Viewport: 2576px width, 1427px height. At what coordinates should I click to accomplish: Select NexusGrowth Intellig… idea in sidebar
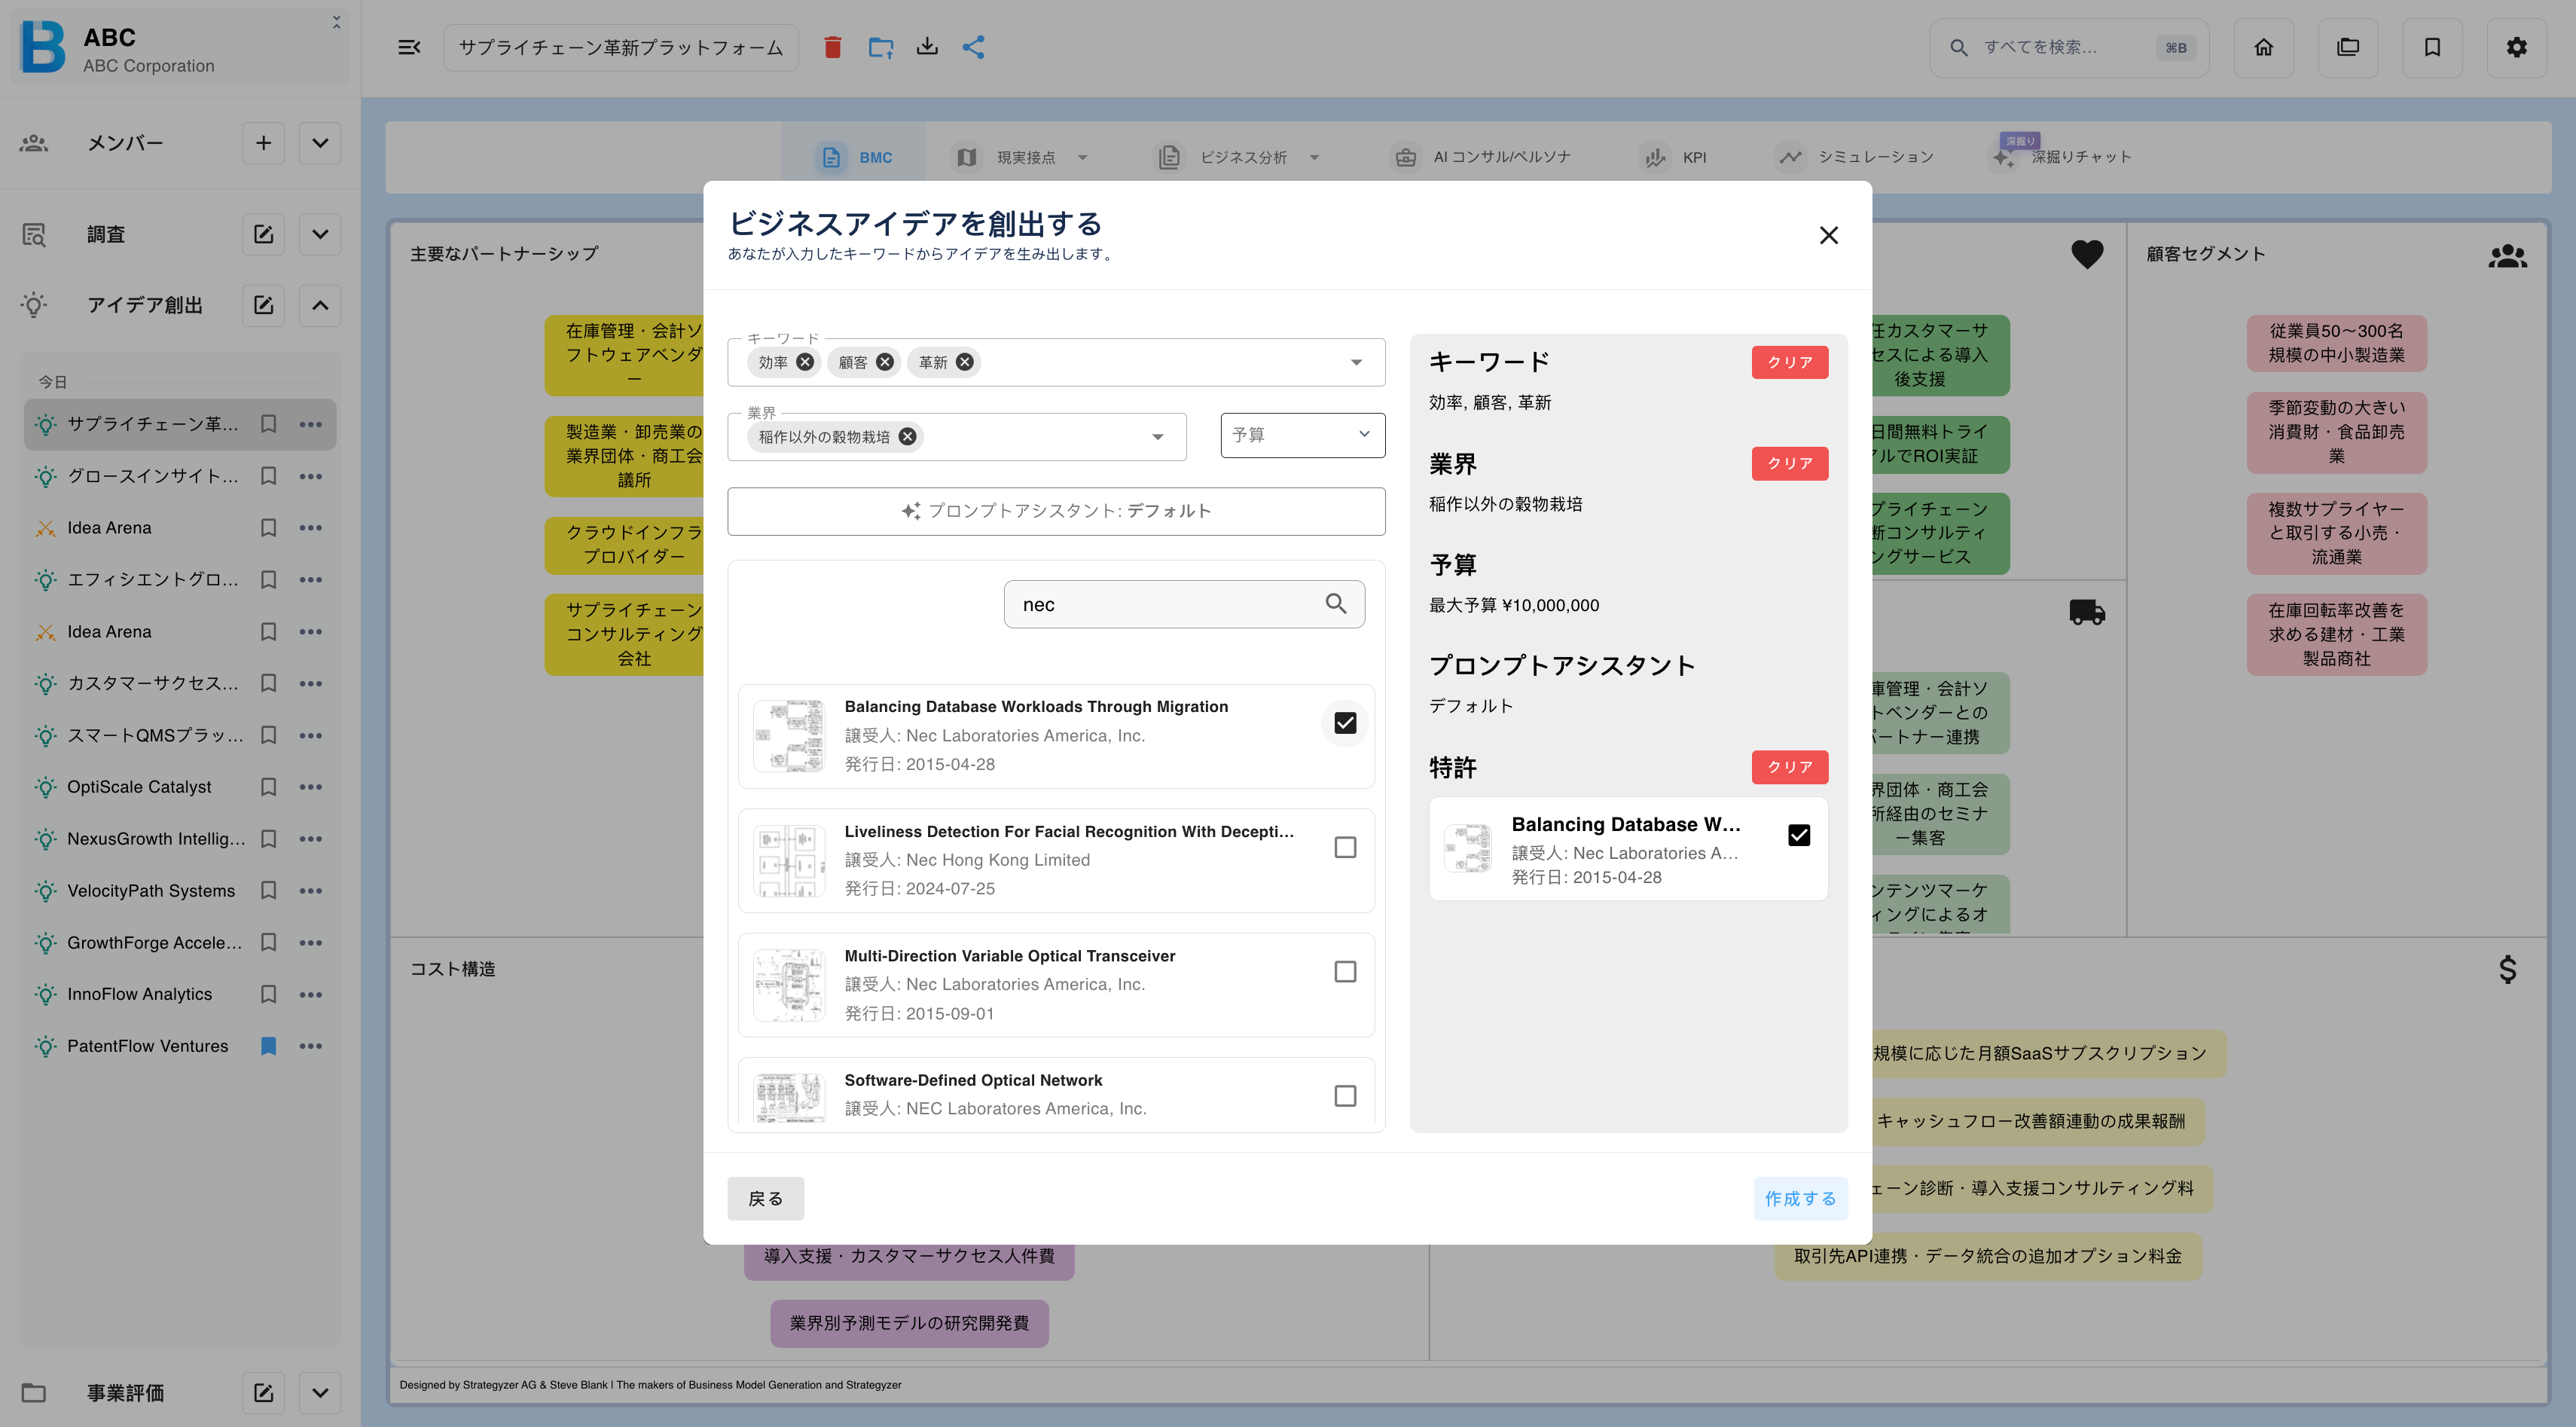click(155, 838)
